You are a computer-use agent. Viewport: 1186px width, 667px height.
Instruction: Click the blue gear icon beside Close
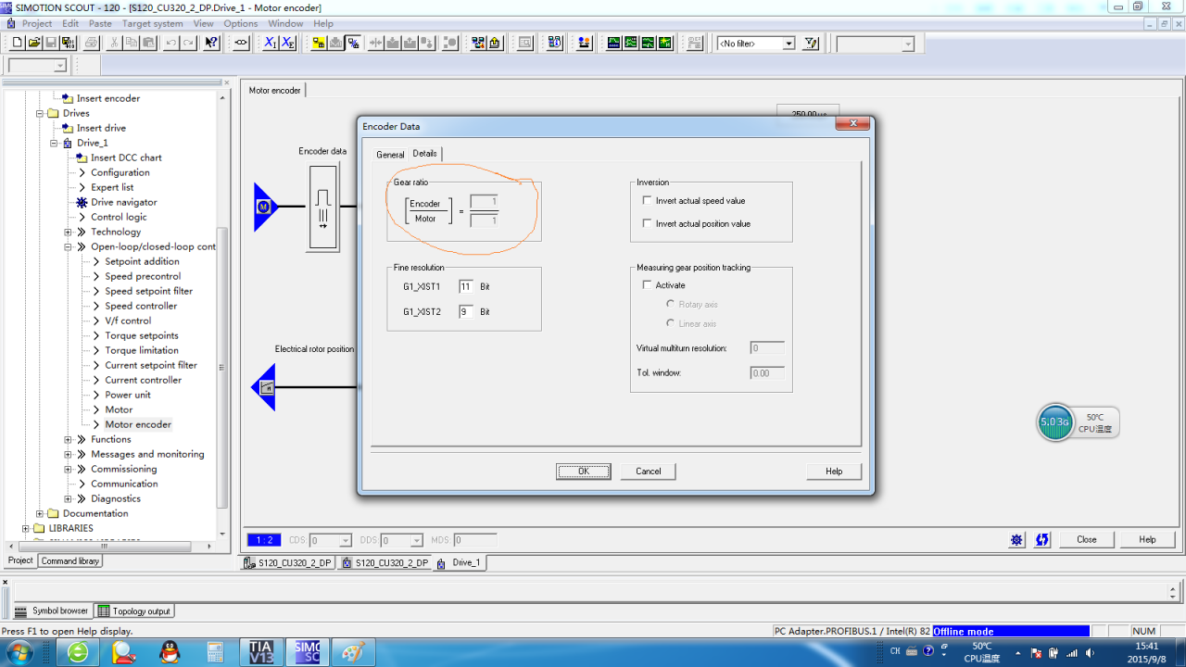[x=1016, y=539]
